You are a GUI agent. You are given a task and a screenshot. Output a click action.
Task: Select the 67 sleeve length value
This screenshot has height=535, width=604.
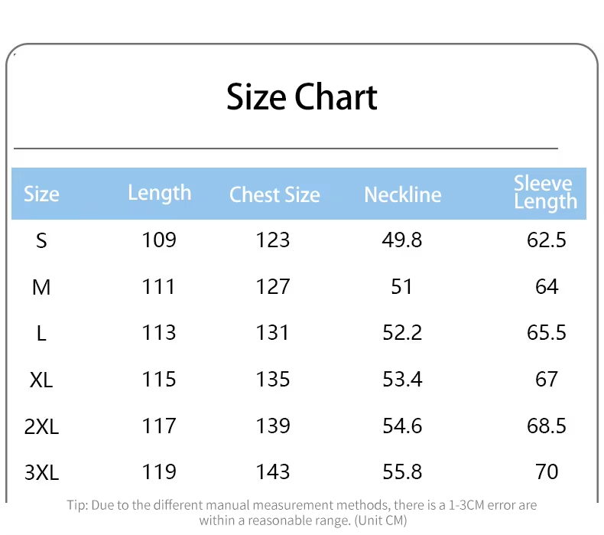(x=547, y=380)
